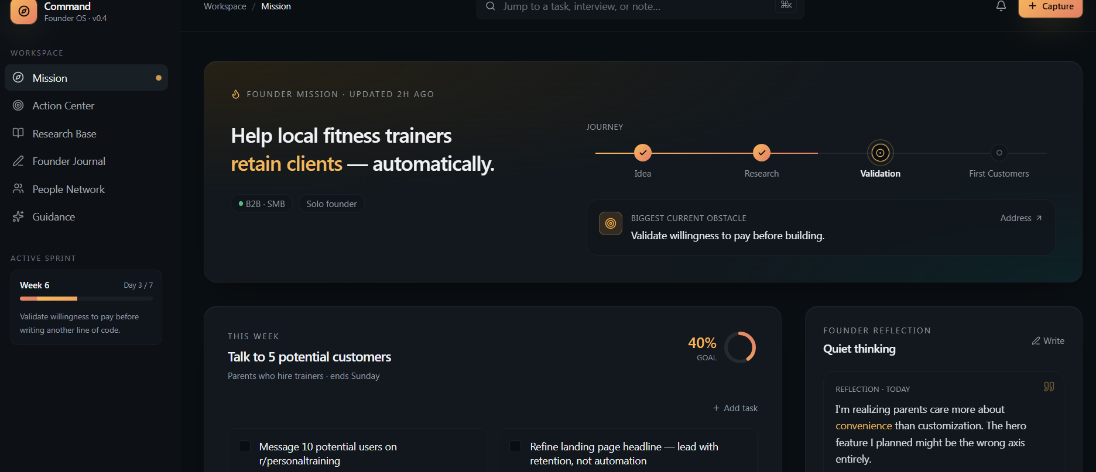Image resolution: width=1096 pixels, height=472 pixels.
Task: Select Mission in the sidebar
Action: click(x=86, y=78)
